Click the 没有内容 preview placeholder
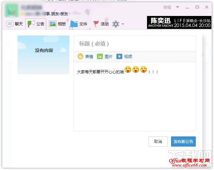The image size is (214, 170). [x=43, y=55]
